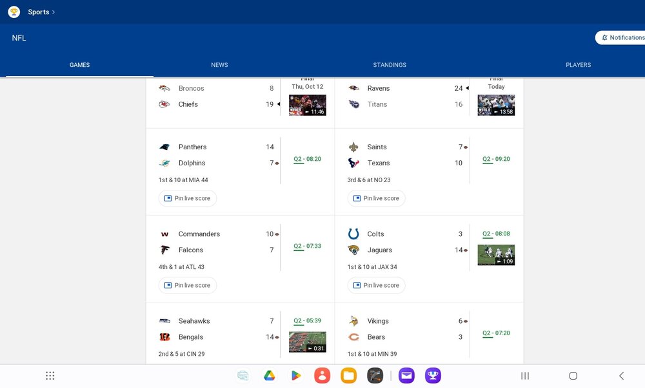Watch the Seahawks vs Bengals clip
Viewport: 645px width, 388px height.
(x=307, y=342)
